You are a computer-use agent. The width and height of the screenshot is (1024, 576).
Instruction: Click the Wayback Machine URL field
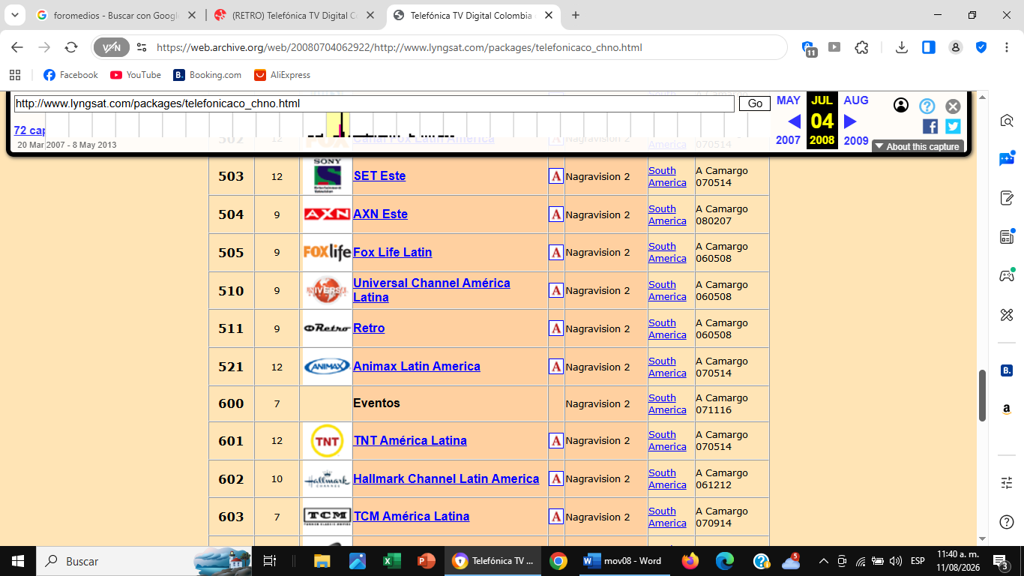(374, 103)
